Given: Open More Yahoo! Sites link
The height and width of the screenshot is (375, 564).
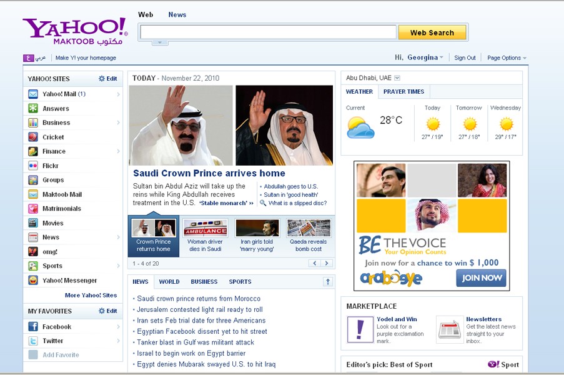Looking at the screenshot, I should (91, 295).
